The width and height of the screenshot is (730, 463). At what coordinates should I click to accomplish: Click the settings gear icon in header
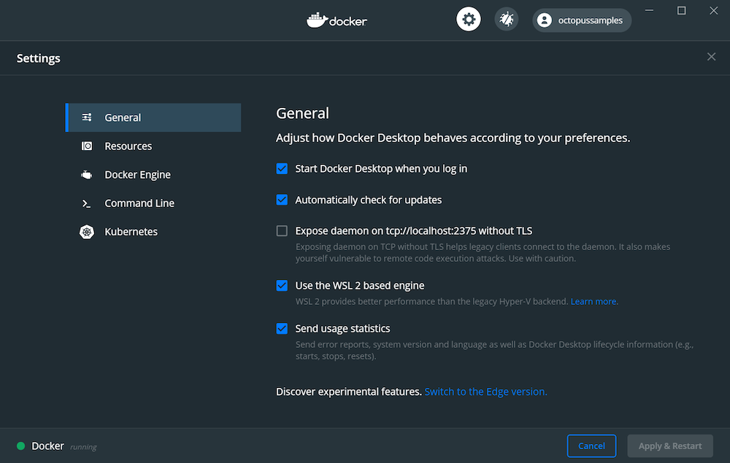coord(469,20)
